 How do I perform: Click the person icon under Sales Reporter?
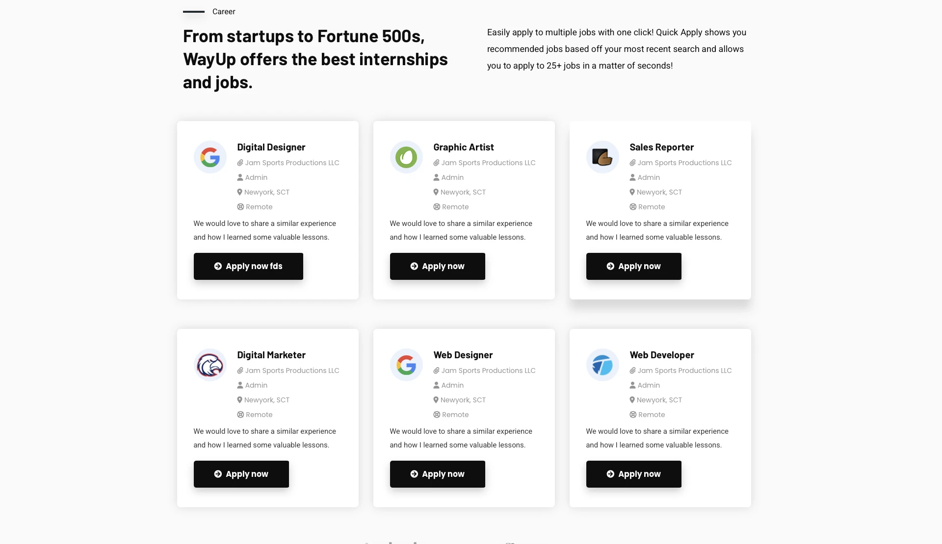[633, 177]
